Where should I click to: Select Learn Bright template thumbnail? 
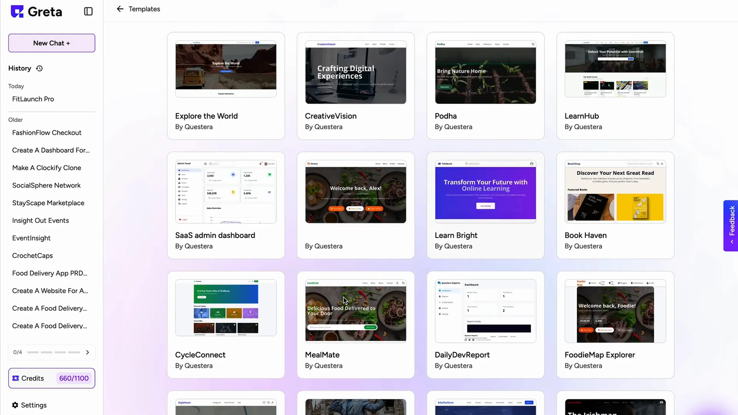coord(486,192)
